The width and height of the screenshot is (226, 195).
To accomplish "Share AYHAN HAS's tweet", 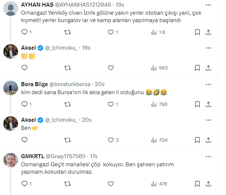I will coord(208,32).
